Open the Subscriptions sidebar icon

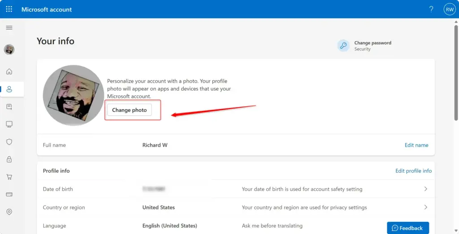tap(9, 107)
